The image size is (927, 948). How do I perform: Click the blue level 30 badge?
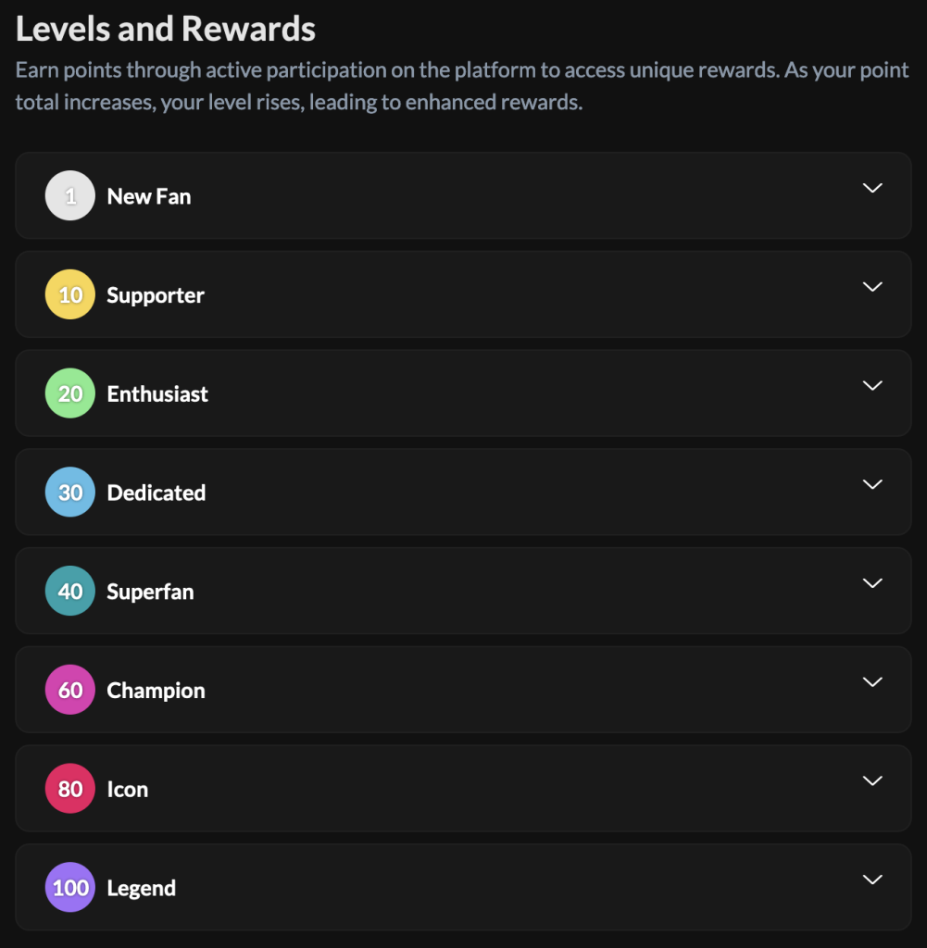(70, 493)
